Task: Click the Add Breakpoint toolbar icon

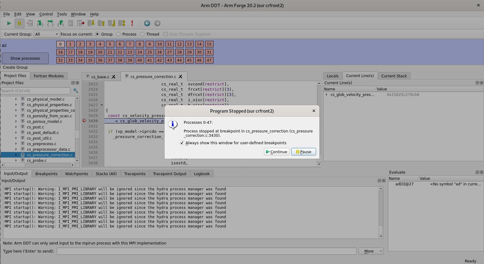Action: click(30, 23)
